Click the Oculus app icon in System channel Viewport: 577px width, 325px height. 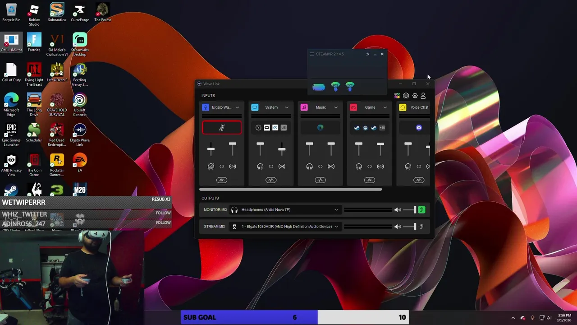click(267, 128)
